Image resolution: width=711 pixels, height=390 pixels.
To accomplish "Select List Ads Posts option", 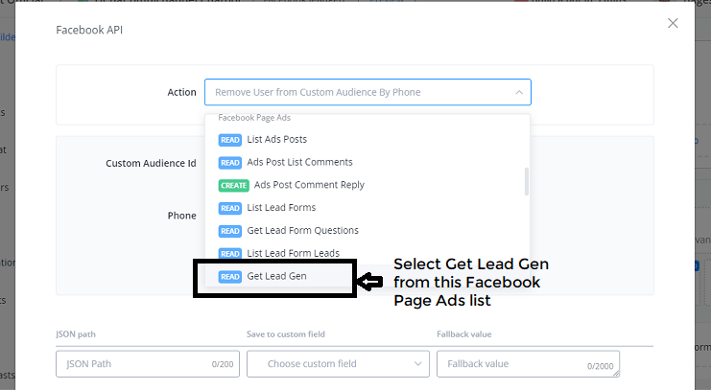I will coord(276,139).
